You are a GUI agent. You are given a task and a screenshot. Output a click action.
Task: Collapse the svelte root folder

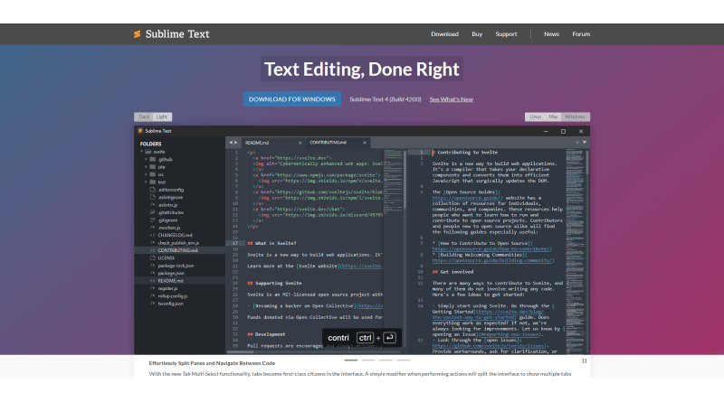142,152
